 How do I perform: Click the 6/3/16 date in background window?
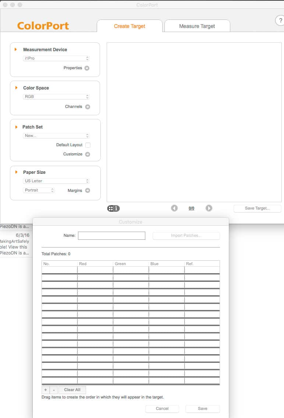click(22, 235)
